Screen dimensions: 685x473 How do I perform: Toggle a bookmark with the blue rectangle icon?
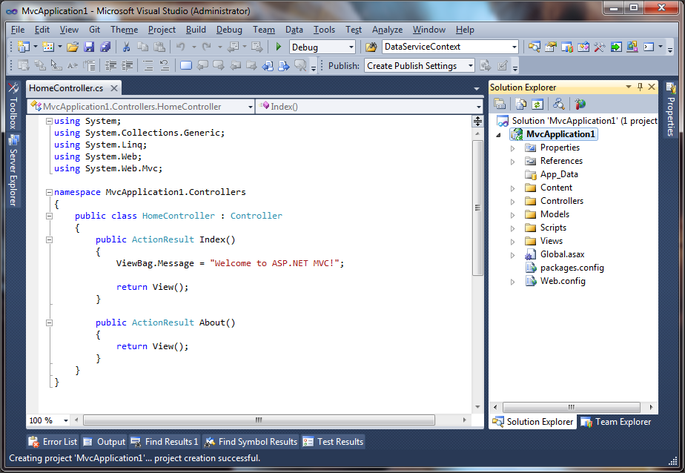point(186,65)
